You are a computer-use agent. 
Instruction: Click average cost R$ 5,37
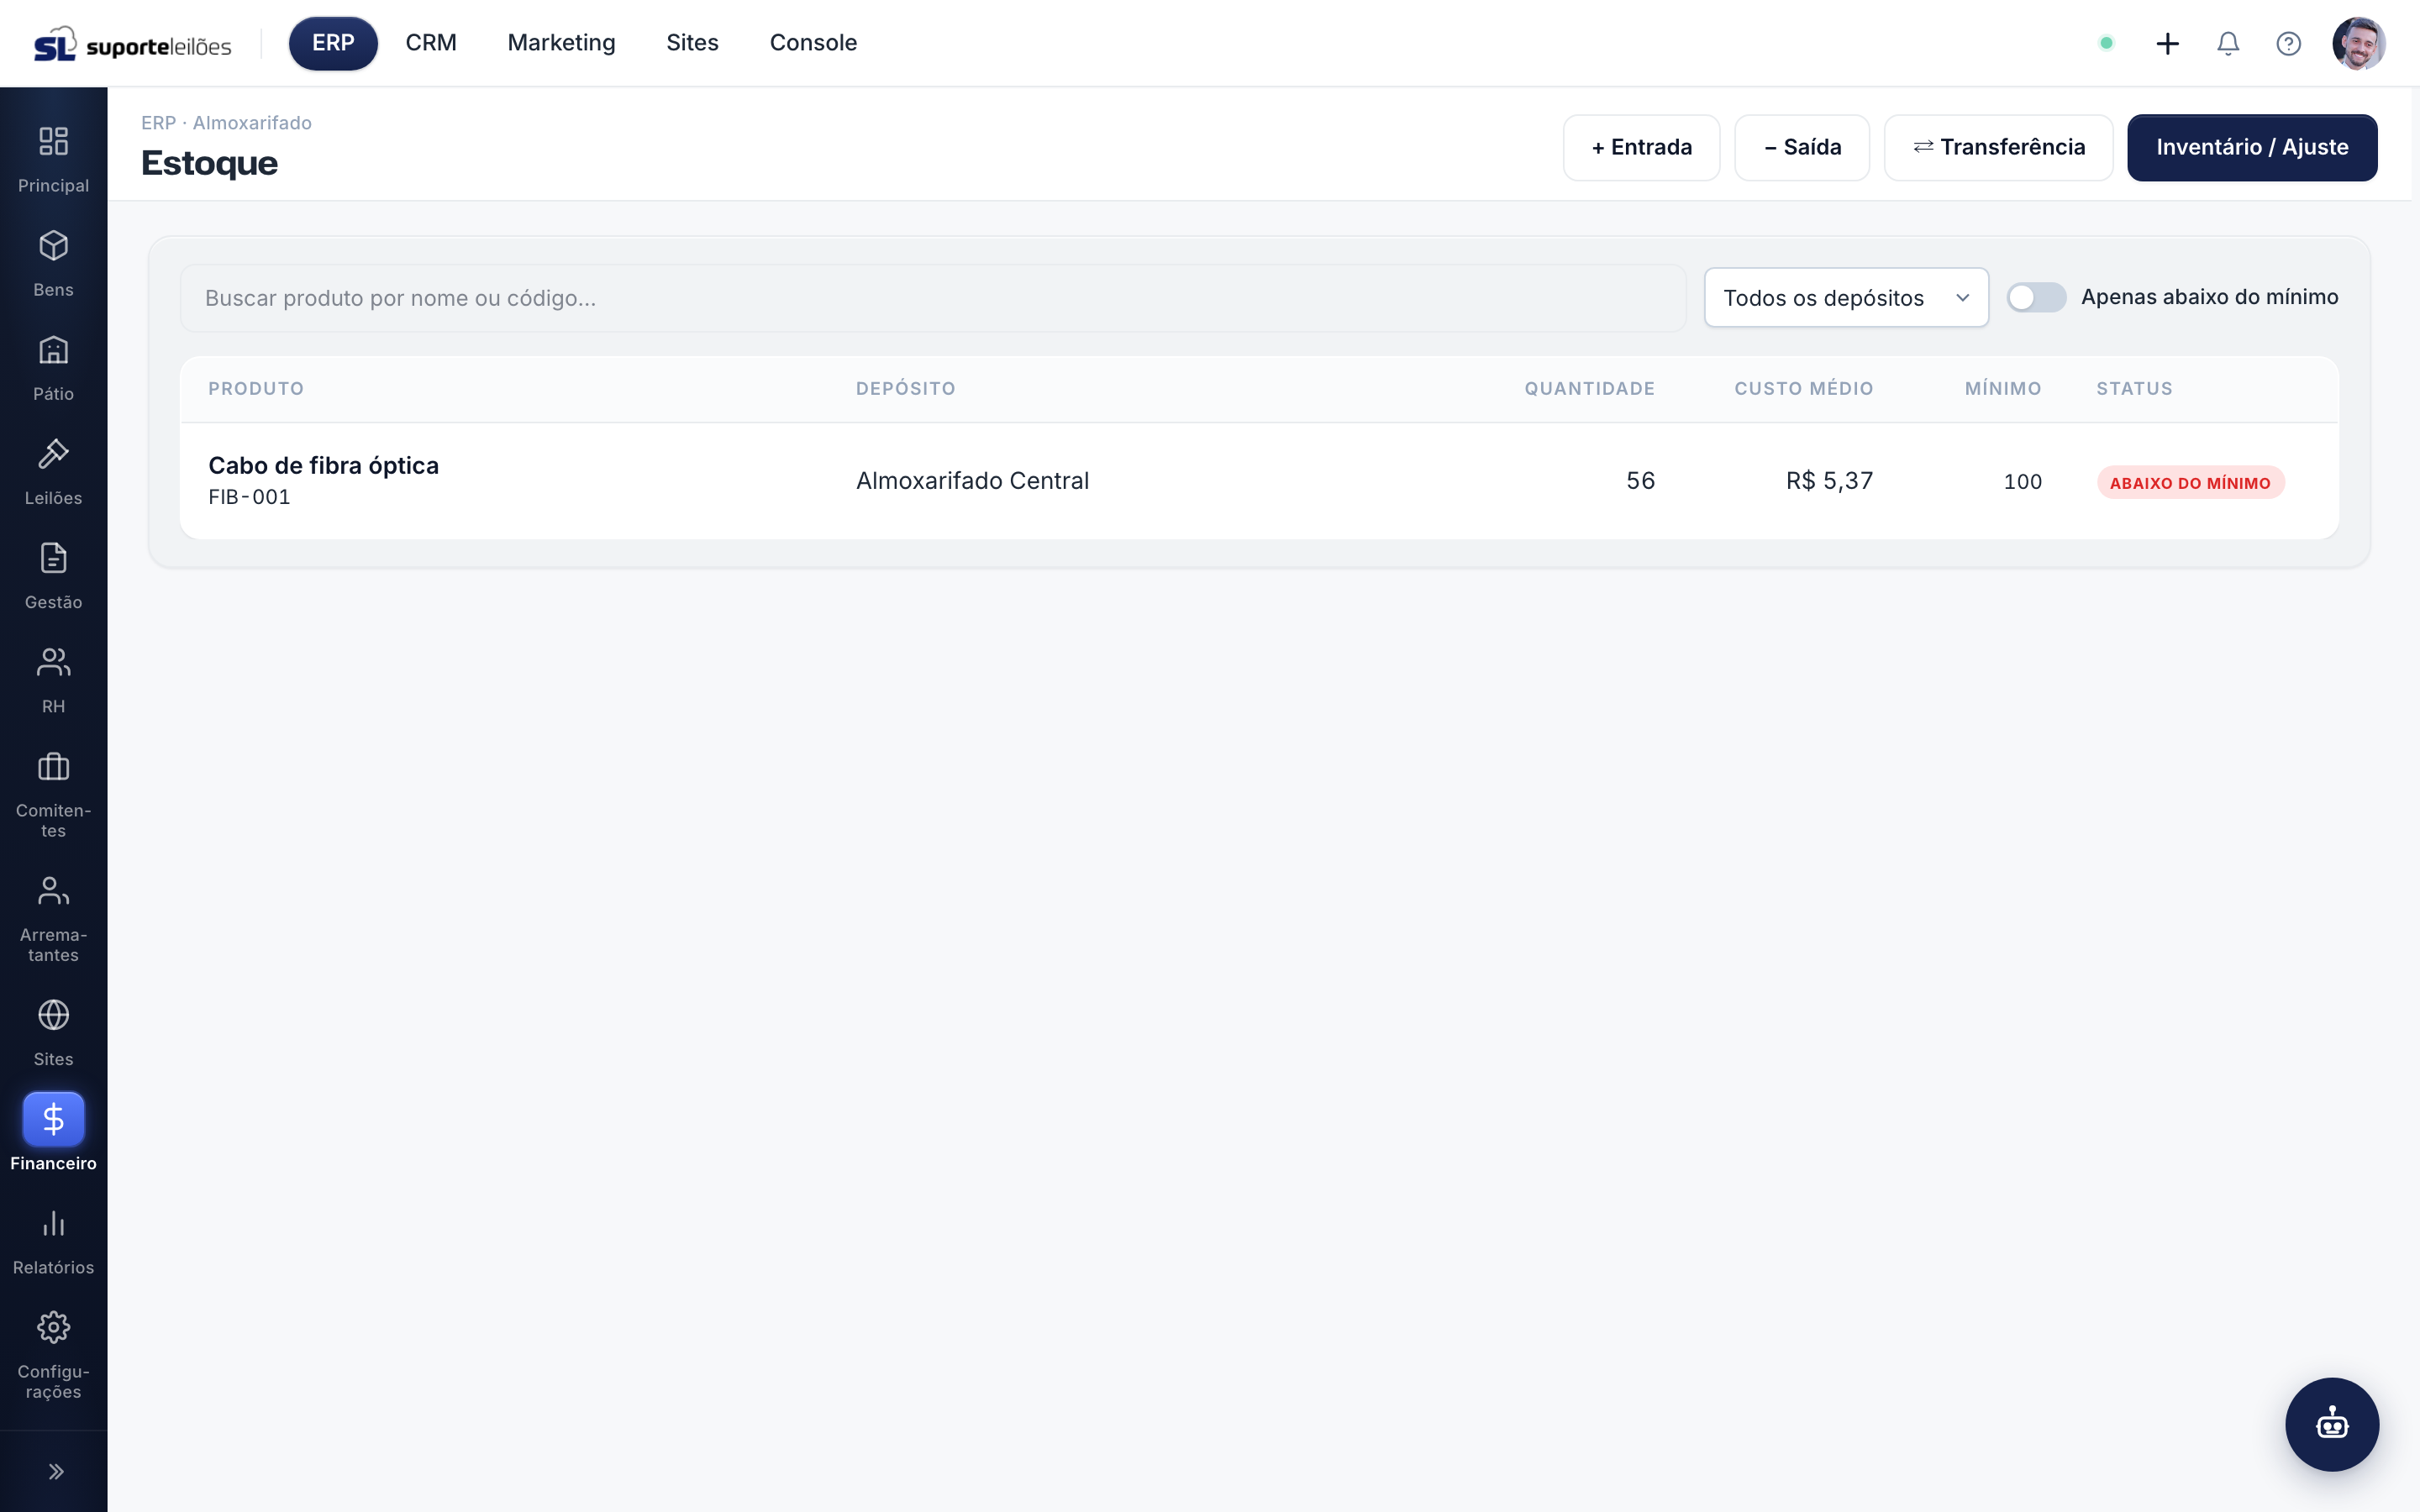1829,481
